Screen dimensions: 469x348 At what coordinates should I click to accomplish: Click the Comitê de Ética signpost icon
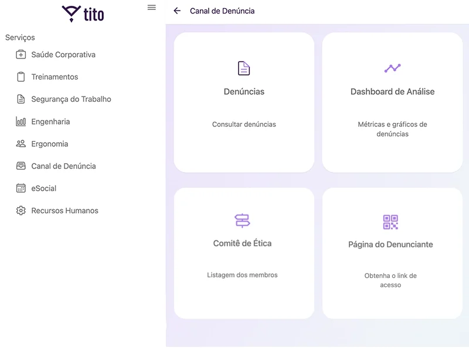[x=242, y=220]
